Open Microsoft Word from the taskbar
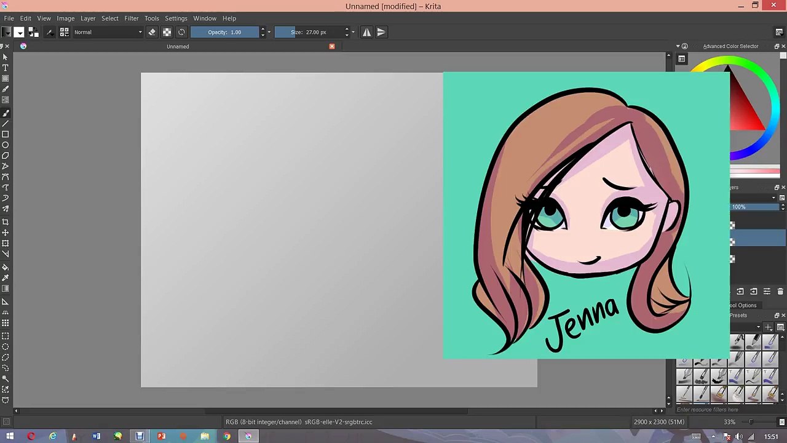Viewport: 787px width, 443px height. click(x=96, y=436)
